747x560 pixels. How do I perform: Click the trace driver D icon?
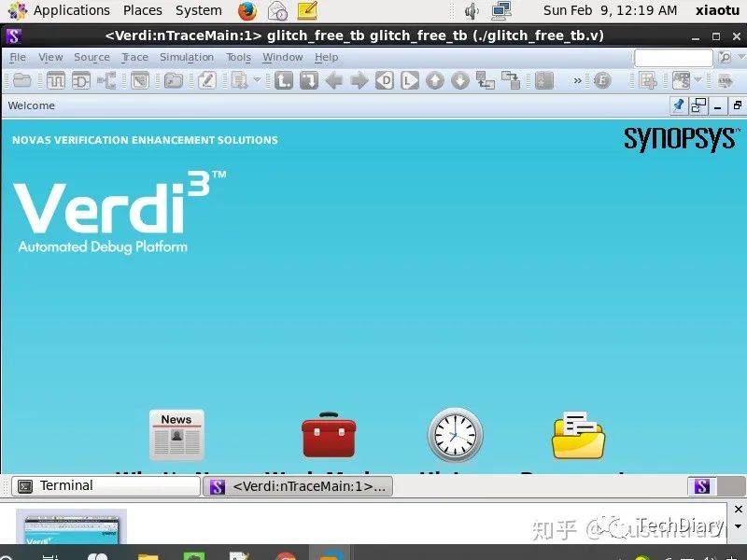coord(385,80)
